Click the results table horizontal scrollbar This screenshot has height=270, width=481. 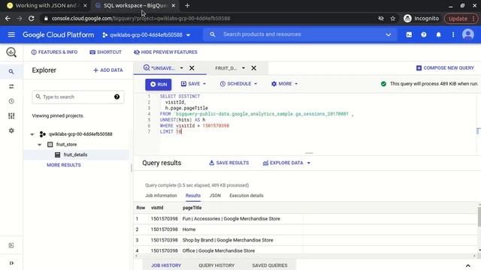pyautogui.click(x=305, y=256)
